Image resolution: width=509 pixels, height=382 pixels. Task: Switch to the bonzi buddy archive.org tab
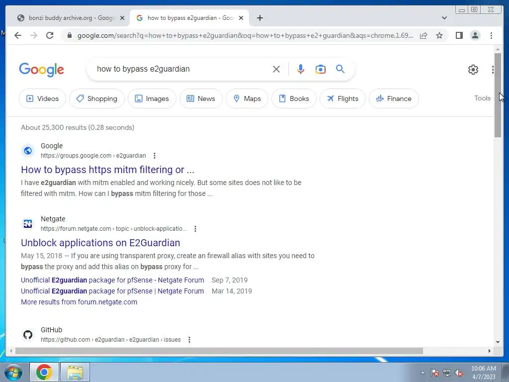click(x=71, y=18)
